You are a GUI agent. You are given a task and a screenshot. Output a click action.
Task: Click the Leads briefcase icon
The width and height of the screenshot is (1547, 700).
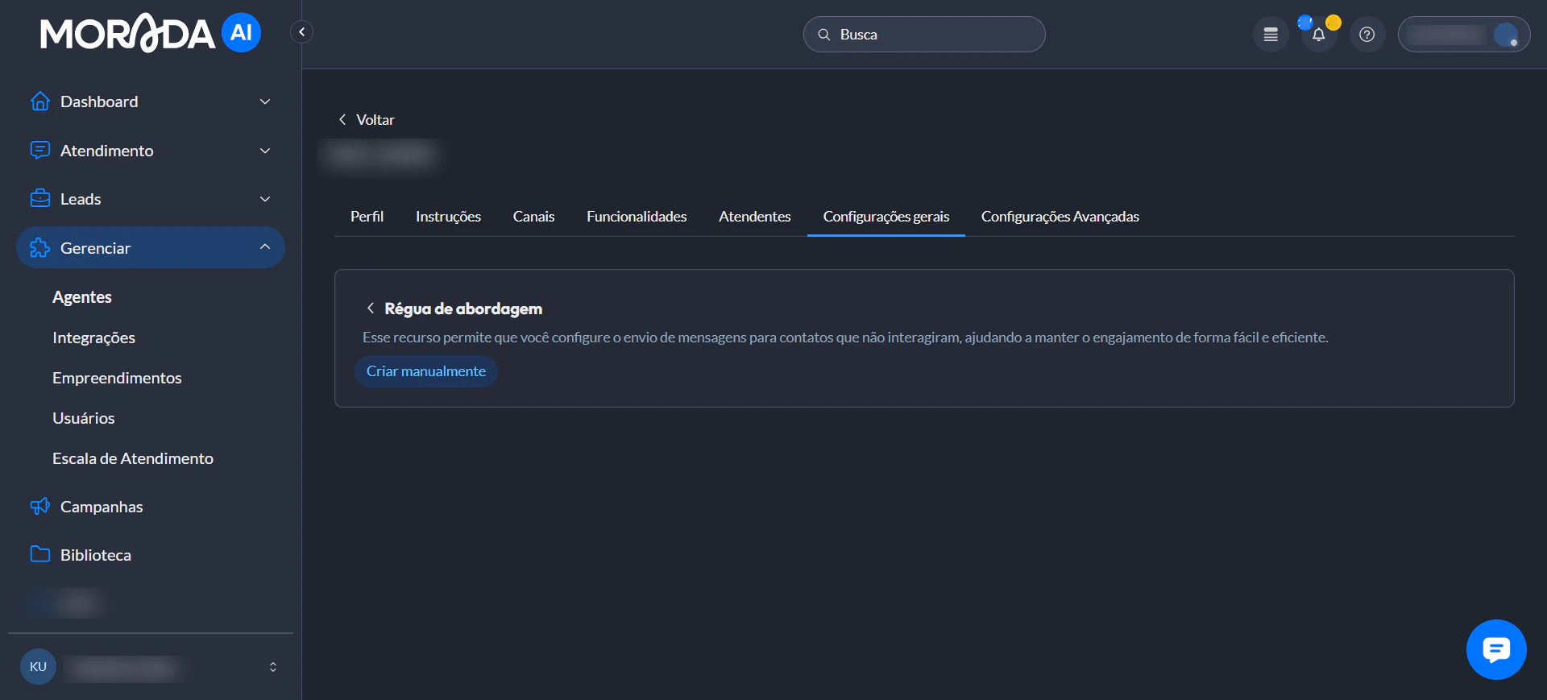39,199
